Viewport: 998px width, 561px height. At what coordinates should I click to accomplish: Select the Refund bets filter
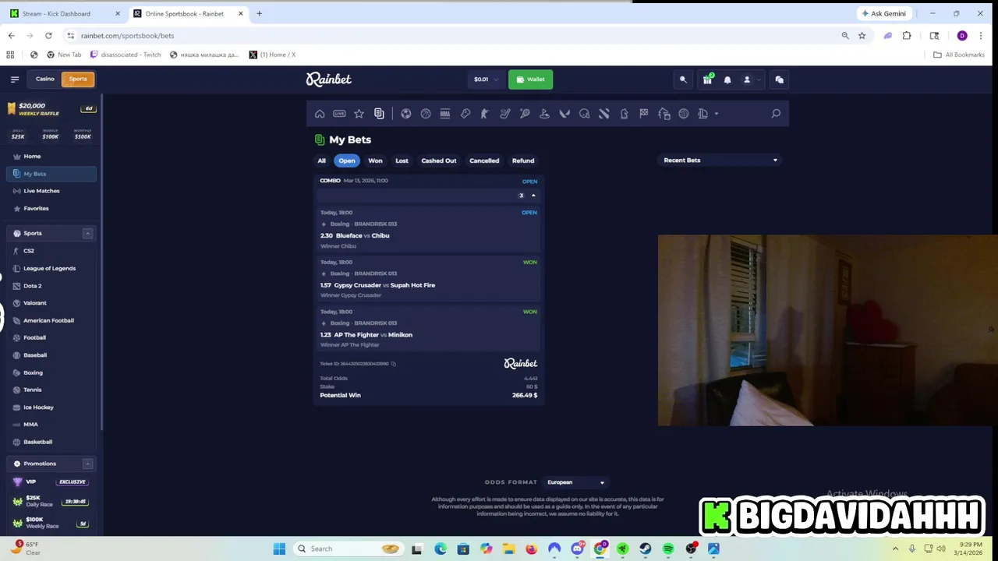[x=523, y=161]
